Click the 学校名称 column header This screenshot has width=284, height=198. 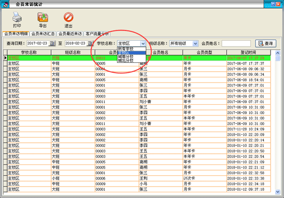[x=29, y=53]
